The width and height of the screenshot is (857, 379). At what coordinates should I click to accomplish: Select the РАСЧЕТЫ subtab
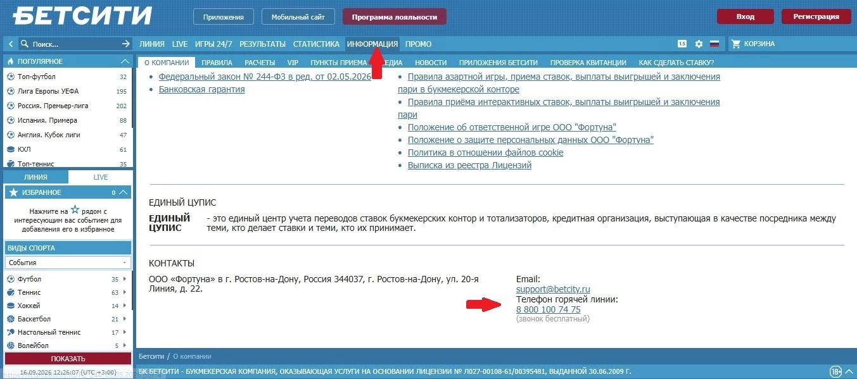click(x=260, y=63)
